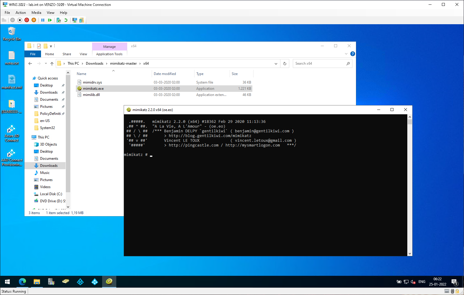
Task: Click the Ctrl+Alt+Del toolbar icon
Action: [4, 20]
